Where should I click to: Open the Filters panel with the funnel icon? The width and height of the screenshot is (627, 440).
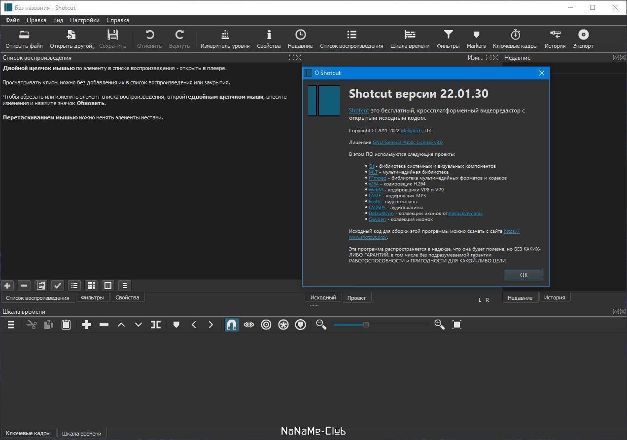coord(448,39)
